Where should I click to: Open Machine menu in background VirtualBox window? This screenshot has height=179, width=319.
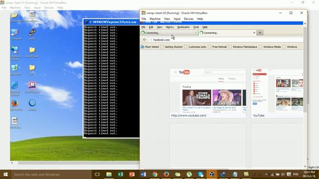pyautogui.click(x=15, y=8)
